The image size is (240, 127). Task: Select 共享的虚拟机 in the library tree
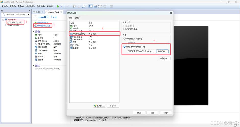13,25
